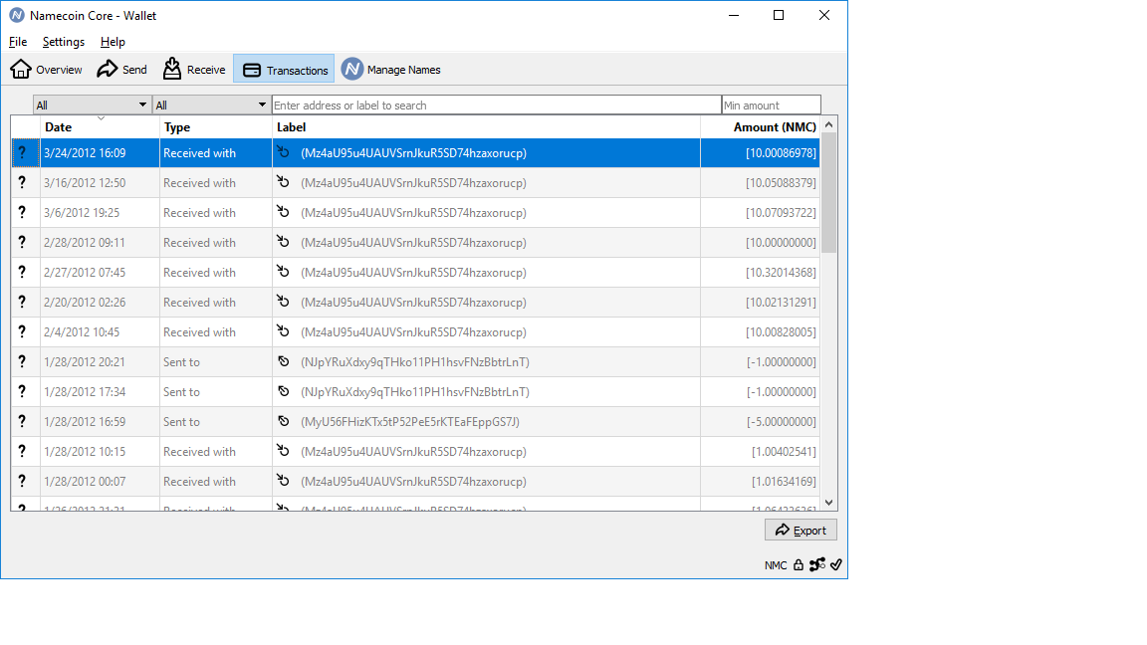Click the network connections status icon
1147x645 pixels.
tap(817, 564)
